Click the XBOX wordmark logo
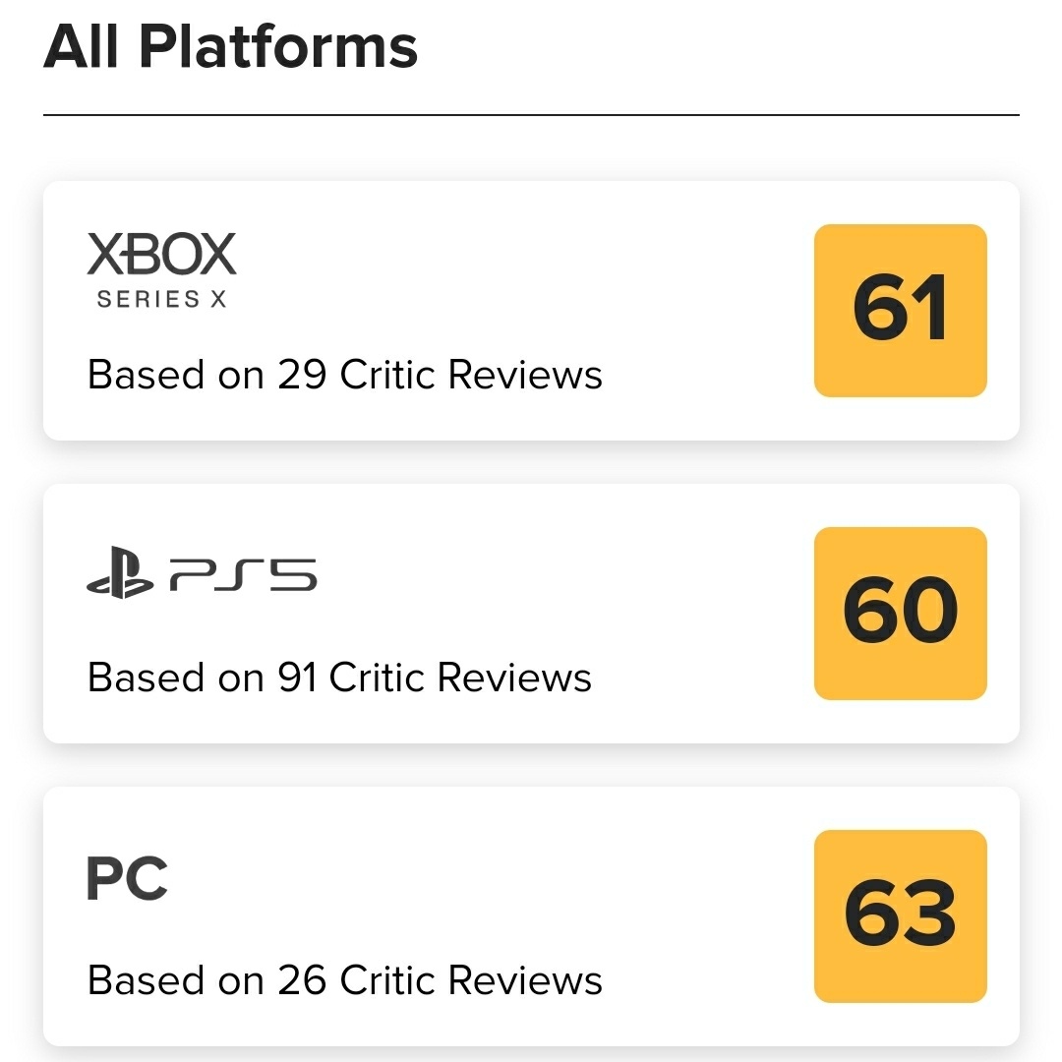 pyautogui.click(x=161, y=255)
